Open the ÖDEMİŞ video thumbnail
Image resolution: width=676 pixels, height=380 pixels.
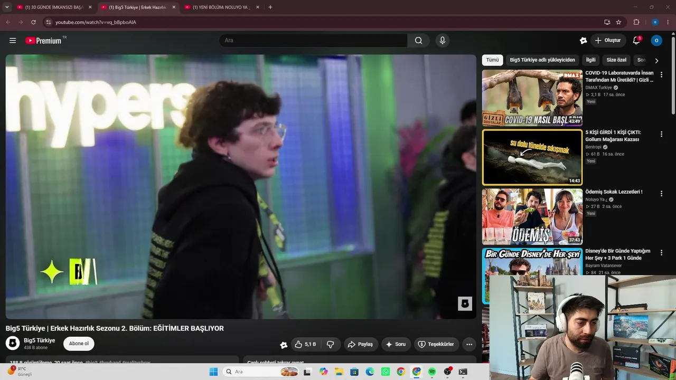click(x=532, y=216)
